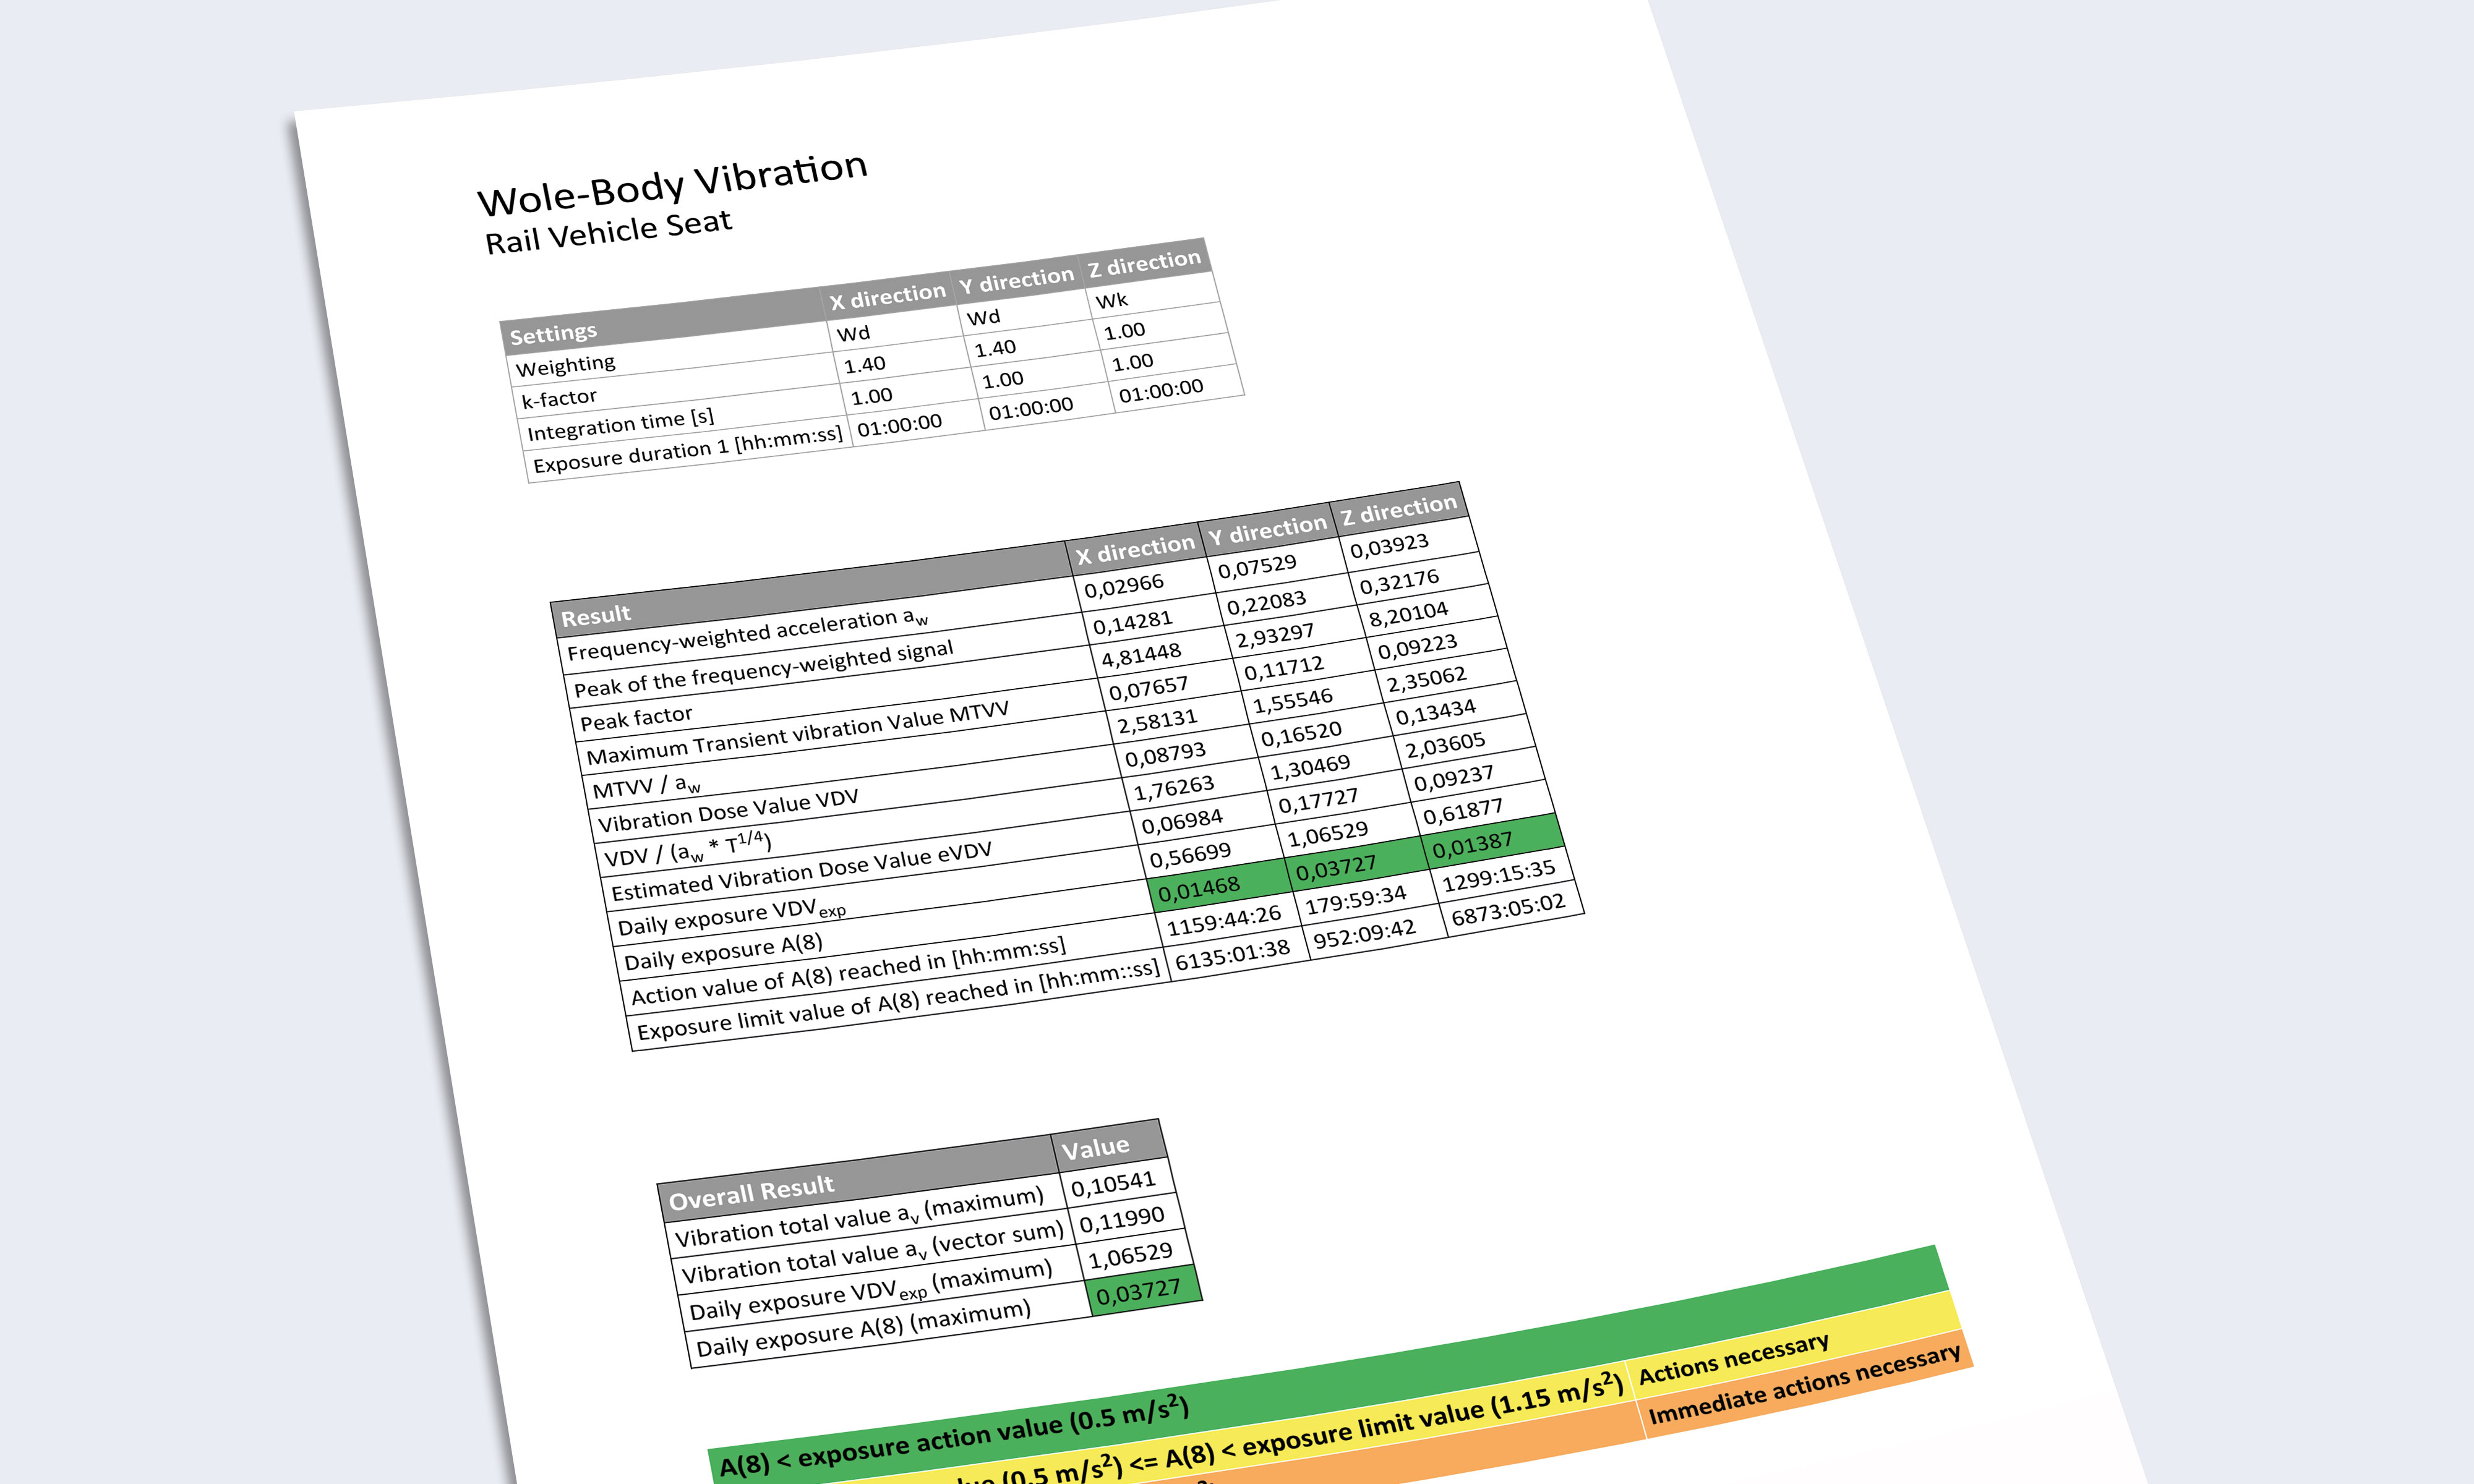This screenshot has width=2474, height=1484.
Task: Click the value 0,03923
Action: 1389,546
